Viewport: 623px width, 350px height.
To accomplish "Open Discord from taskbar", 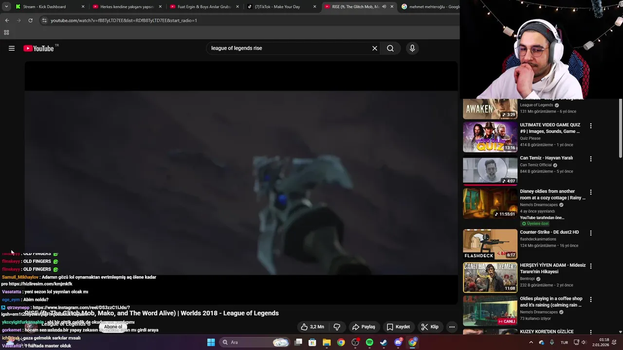I will pos(398,342).
